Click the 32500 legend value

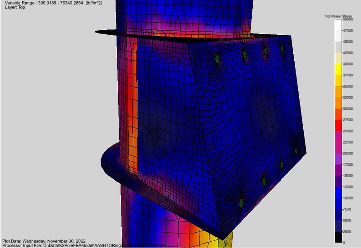[347, 98]
